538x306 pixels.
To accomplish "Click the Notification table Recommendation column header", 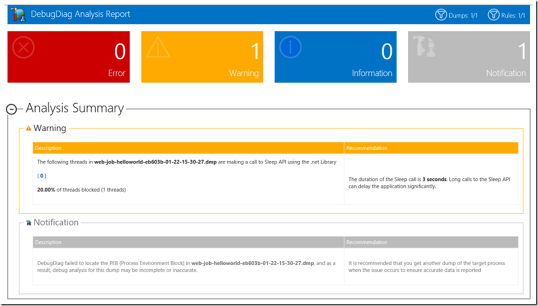I will 431,242.
